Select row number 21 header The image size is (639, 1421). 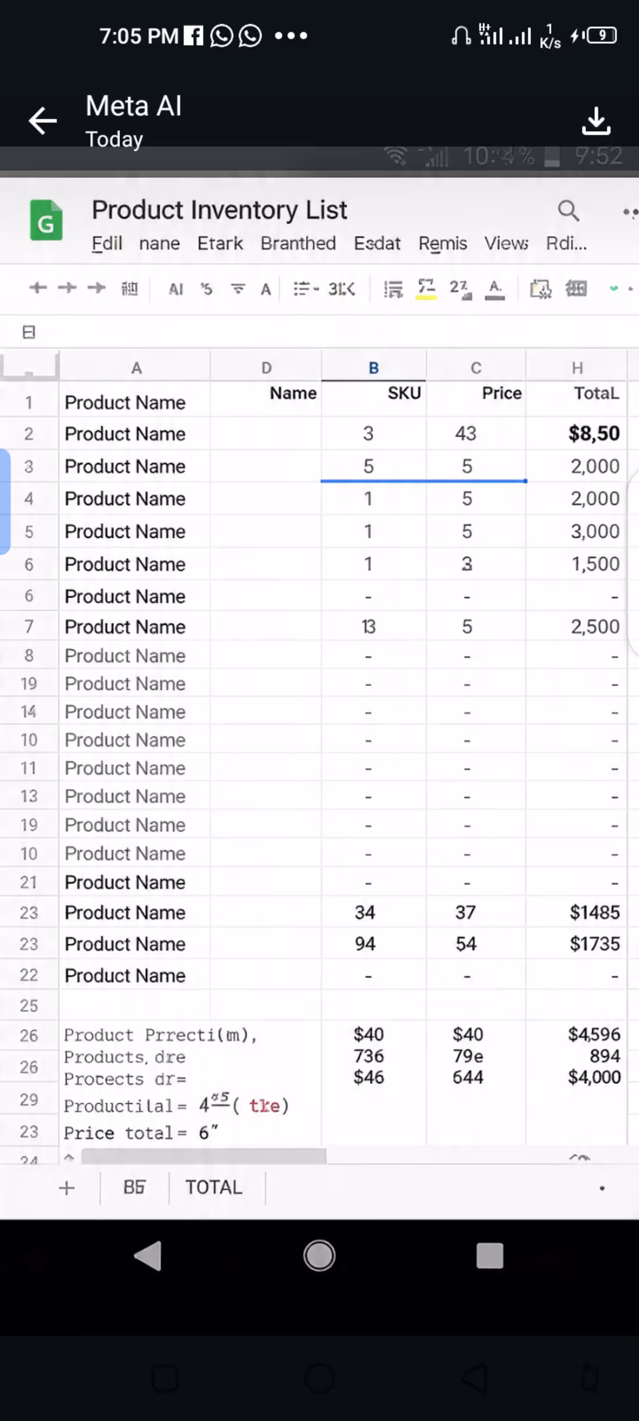(x=28, y=882)
